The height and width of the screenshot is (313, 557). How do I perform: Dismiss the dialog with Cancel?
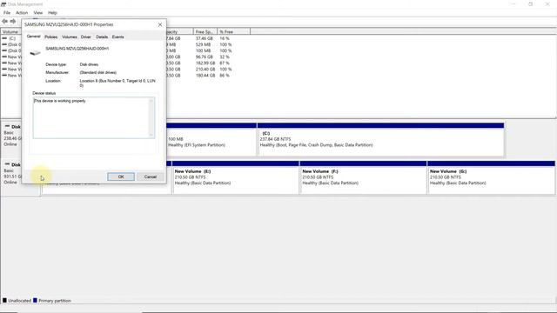pos(151,176)
